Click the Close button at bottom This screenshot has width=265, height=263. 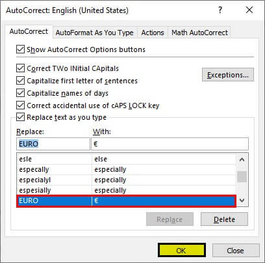point(236,251)
